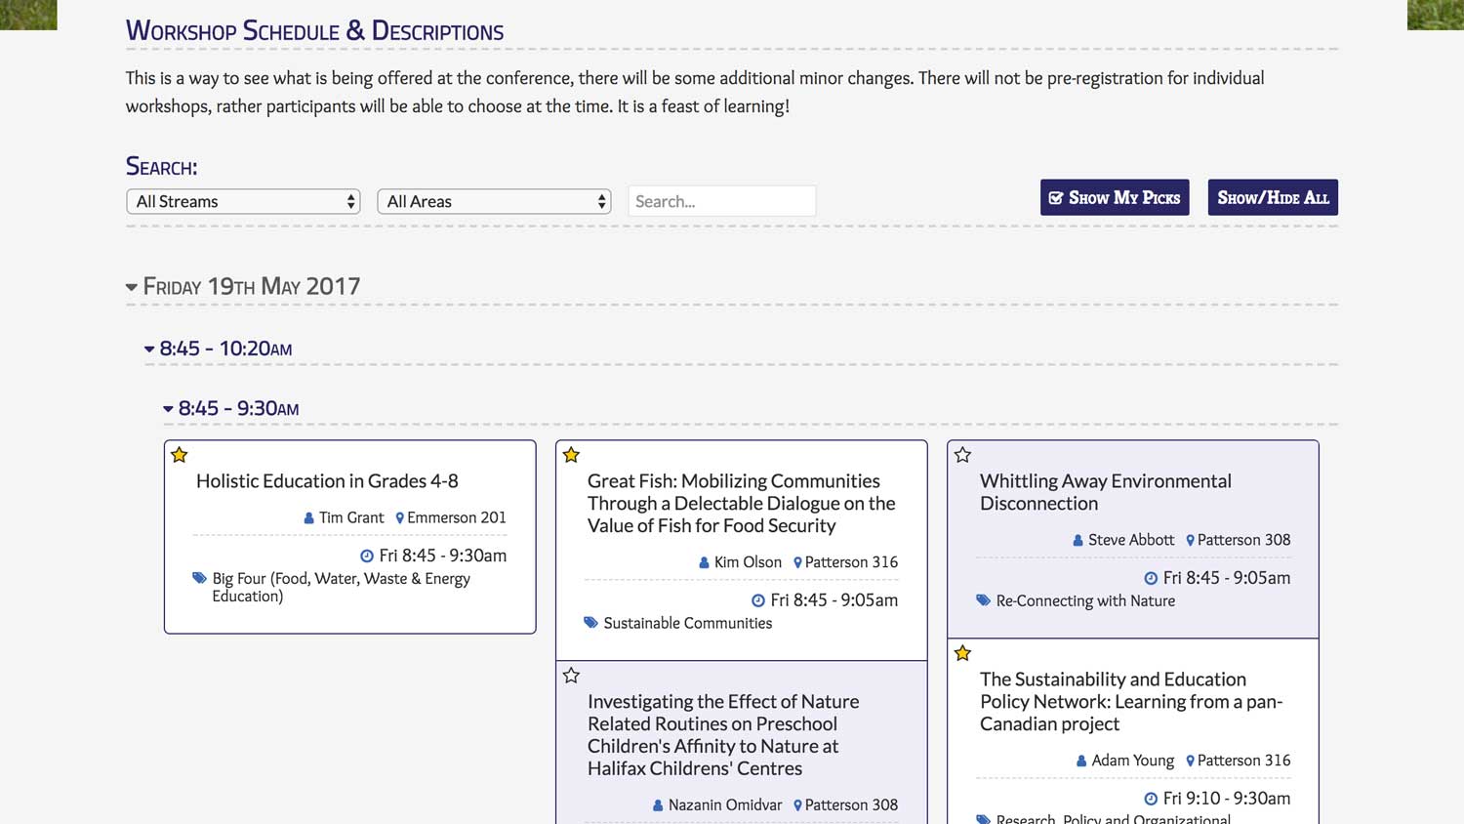This screenshot has width=1464, height=824.
Task: Toggle star on Great Fish workshop card
Action: pyautogui.click(x=572, y=455)
